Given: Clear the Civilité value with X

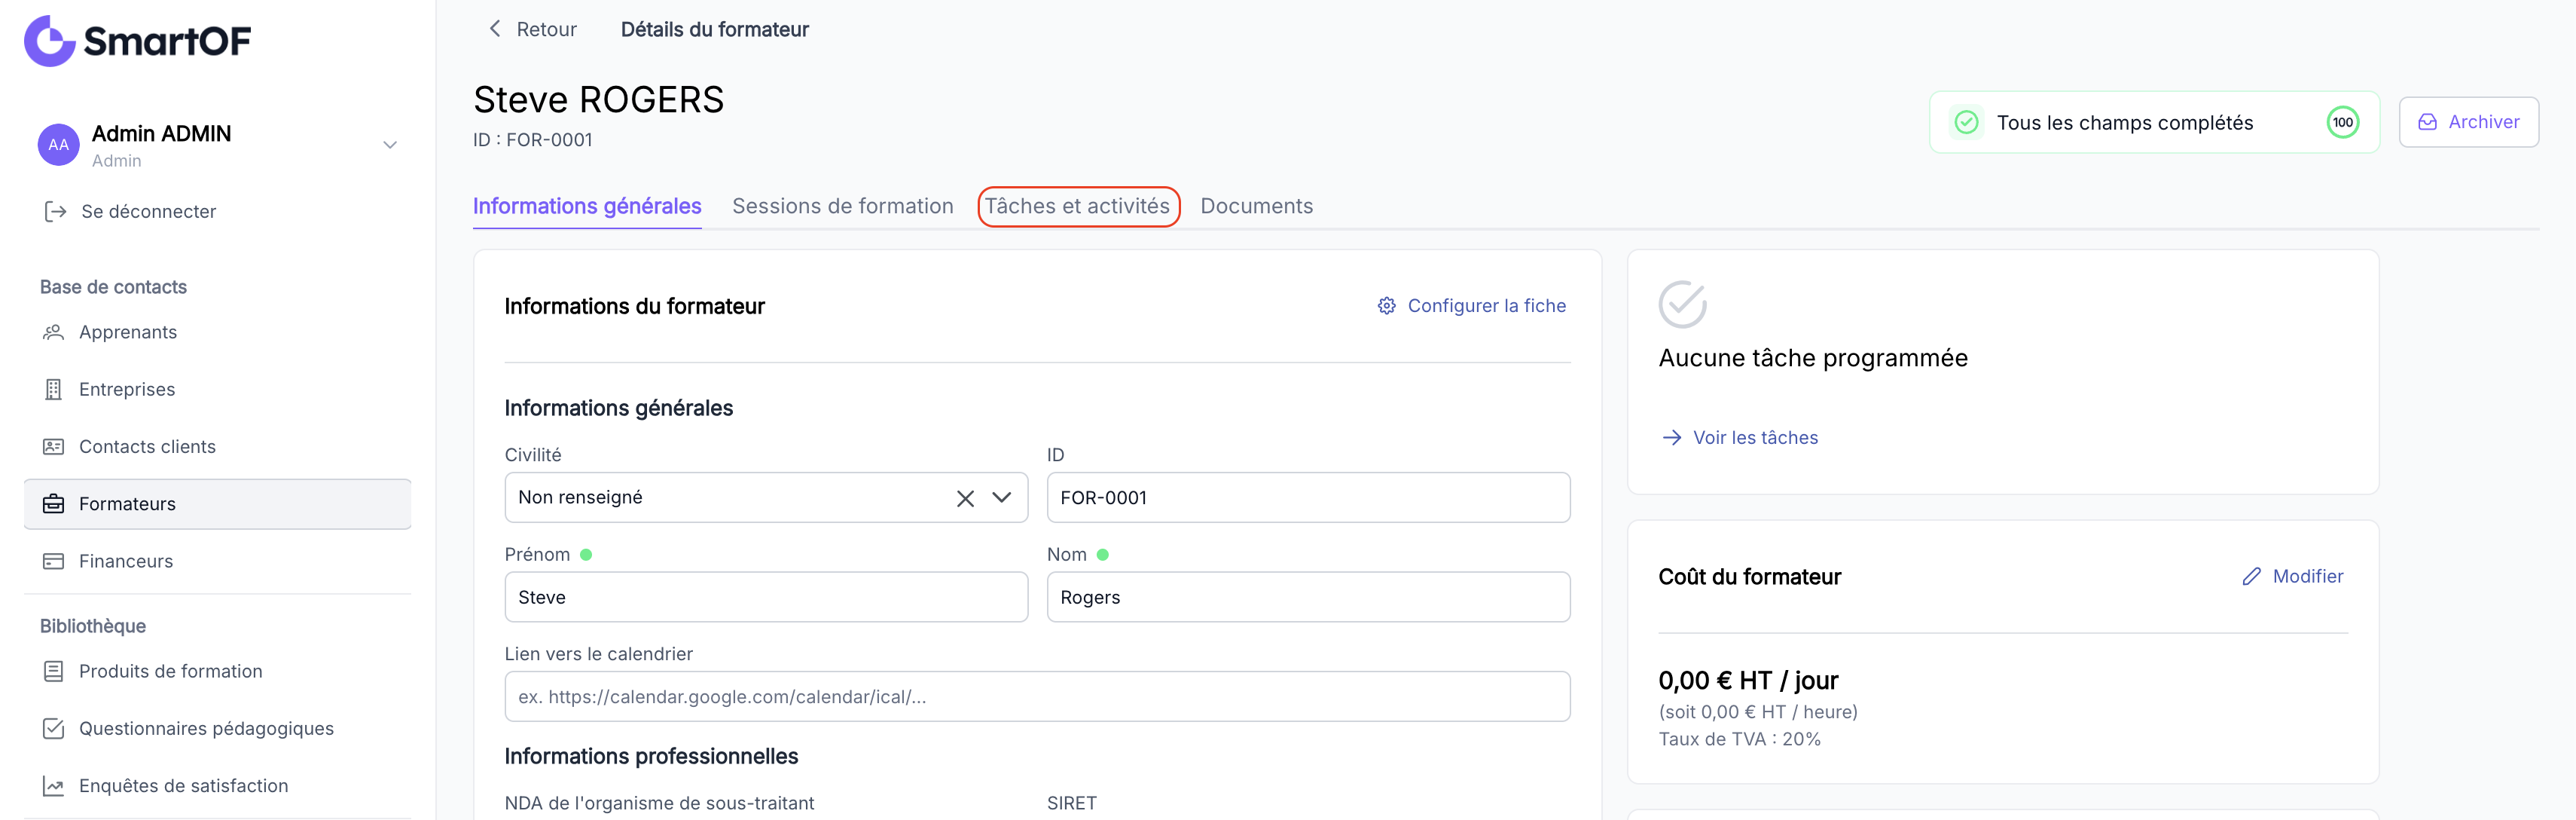Looking at the screenshot, I should (965, 497).
